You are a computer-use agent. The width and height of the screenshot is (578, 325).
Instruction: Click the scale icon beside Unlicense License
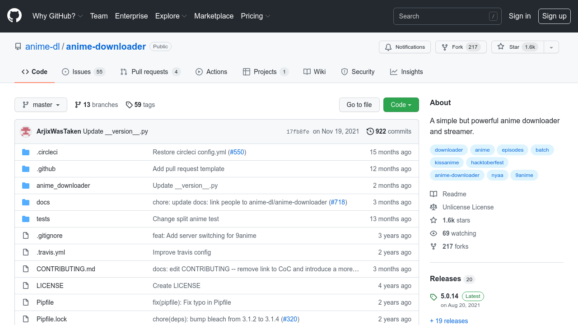[x=433, y=207]
